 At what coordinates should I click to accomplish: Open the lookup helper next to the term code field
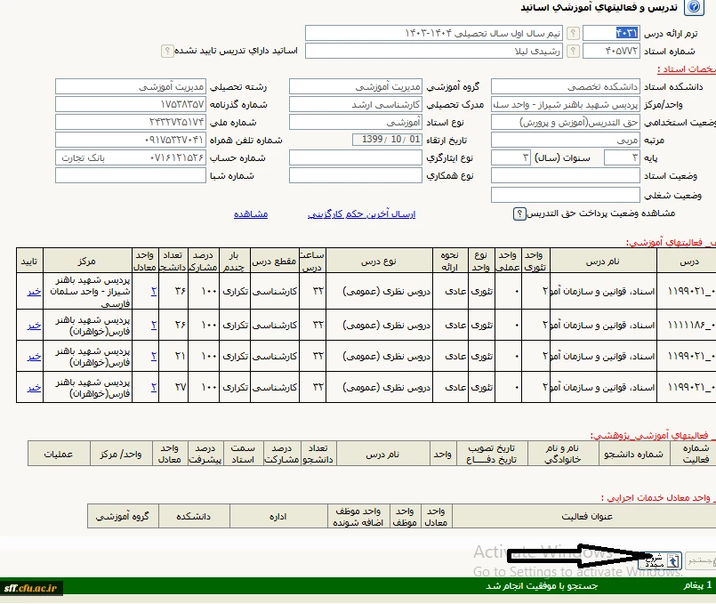pos(572,33)
